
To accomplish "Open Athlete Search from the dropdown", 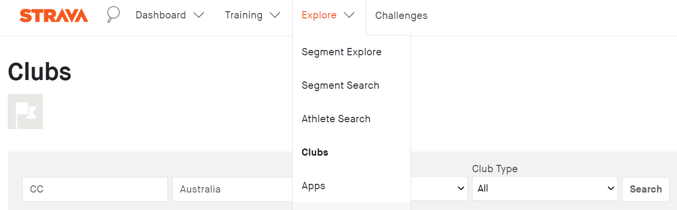I will (x=336, y=119).
